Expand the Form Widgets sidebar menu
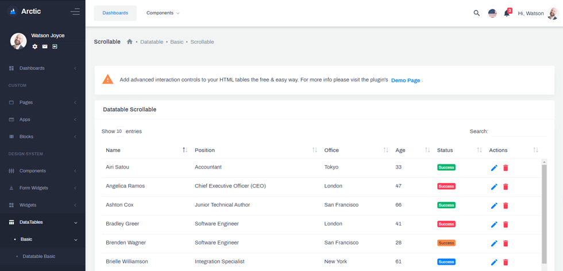Screen dimensions: 563x271 pos(43,188)
